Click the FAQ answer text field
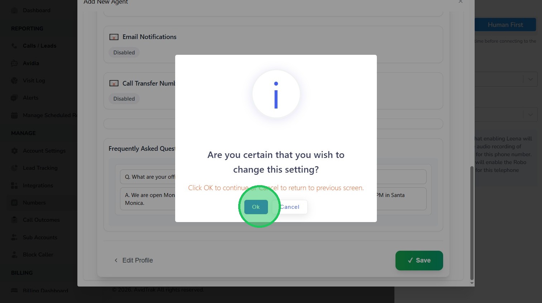Viewport: 542px width, 303px height. 273,199
